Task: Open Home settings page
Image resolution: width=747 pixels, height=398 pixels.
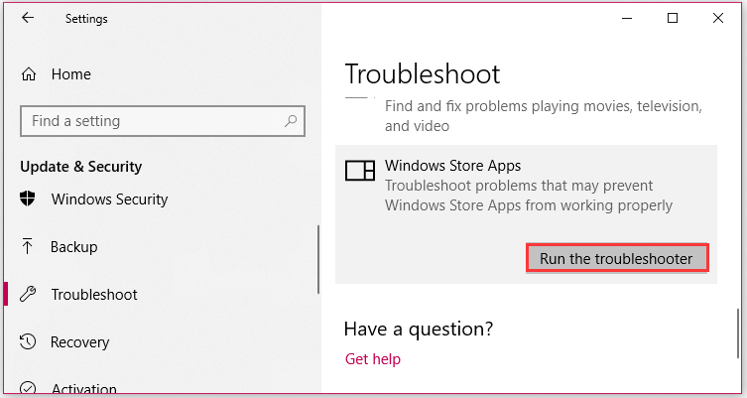Action: (71, 74)
